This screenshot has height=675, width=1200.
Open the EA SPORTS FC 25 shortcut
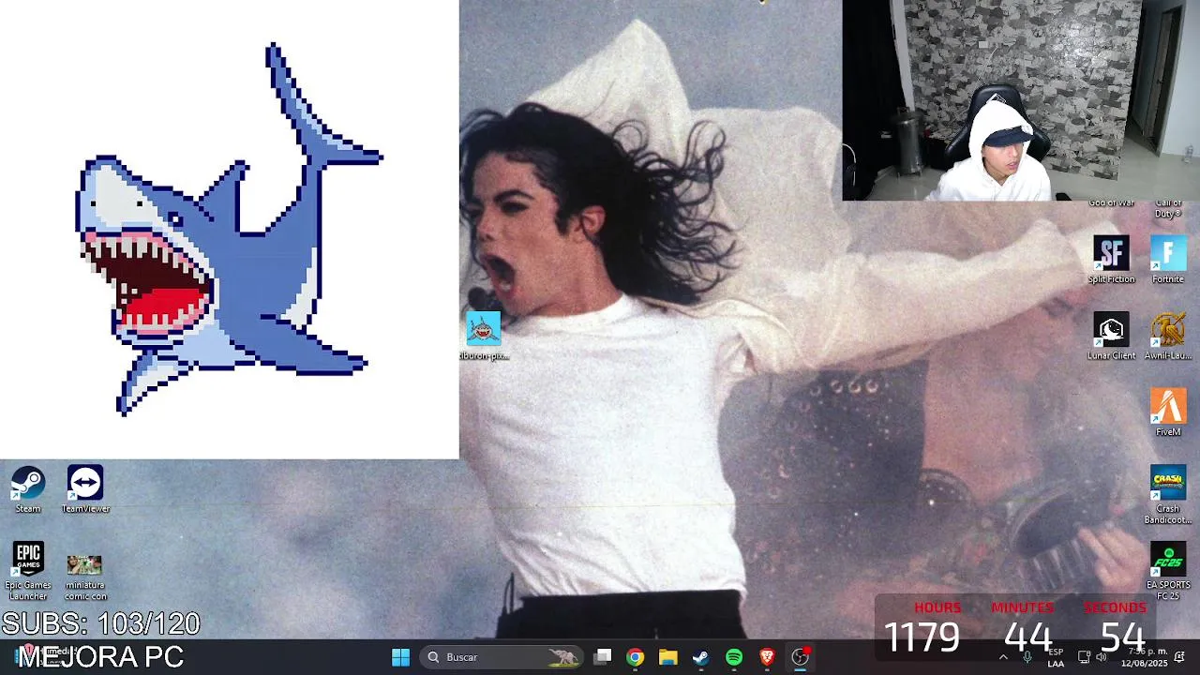(1168, 572)
